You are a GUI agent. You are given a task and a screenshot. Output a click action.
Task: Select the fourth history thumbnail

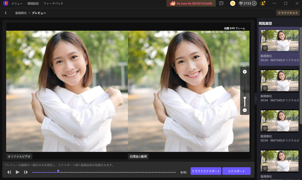pos(280,161)
